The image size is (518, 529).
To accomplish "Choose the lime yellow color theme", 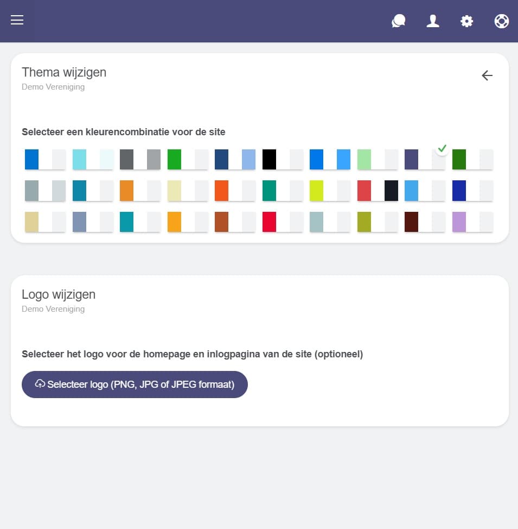I will (x=330, y=191).
